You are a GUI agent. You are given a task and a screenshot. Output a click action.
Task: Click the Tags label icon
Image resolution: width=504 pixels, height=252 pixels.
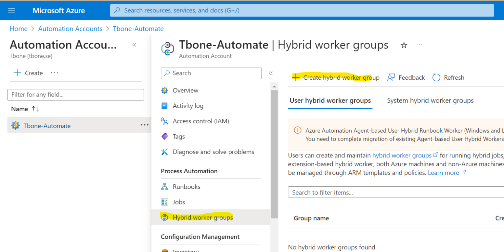click(165, 136)
